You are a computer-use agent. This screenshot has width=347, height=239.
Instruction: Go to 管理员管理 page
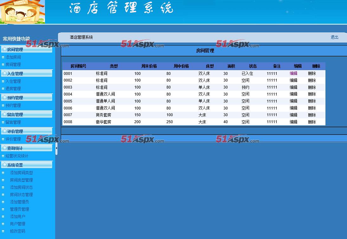pos(19,209)
